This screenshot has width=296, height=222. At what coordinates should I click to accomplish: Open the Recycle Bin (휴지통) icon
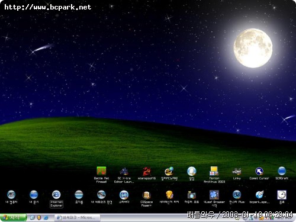tap(79, 195)
